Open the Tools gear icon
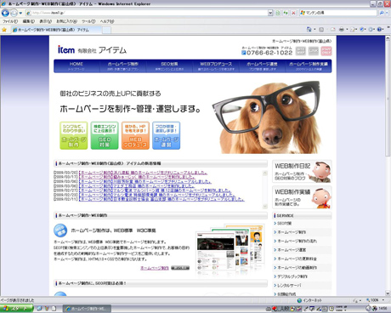 [371, 29]
